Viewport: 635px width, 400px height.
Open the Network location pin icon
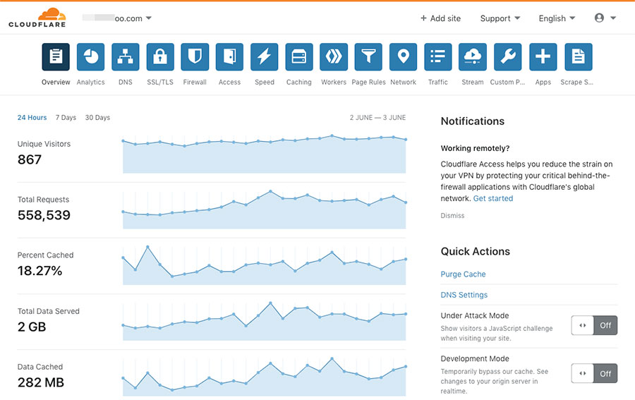[x=404, y=56]
